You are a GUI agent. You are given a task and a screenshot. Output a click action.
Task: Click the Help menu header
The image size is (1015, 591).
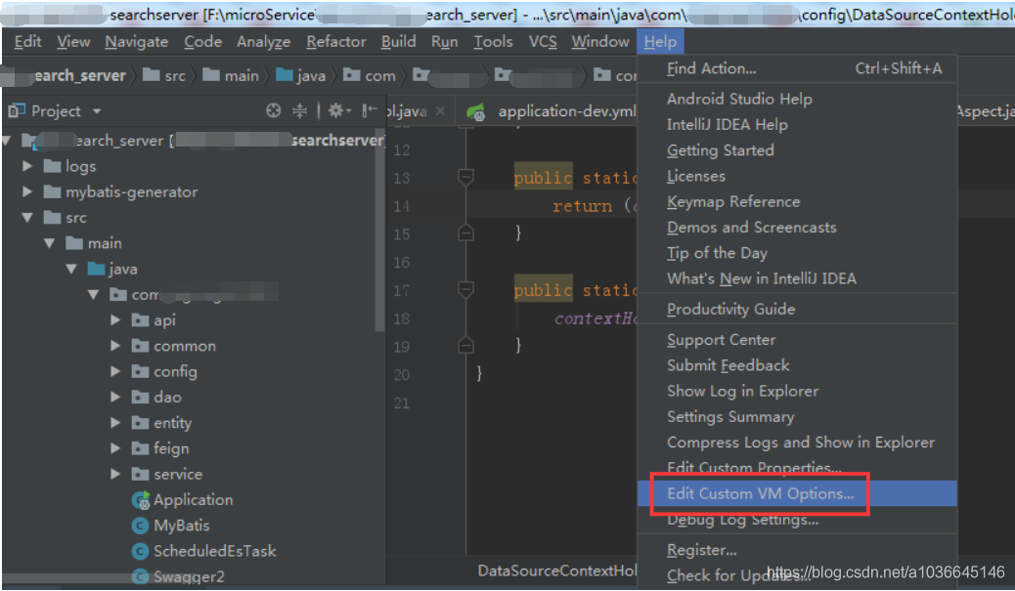point(660,41)
